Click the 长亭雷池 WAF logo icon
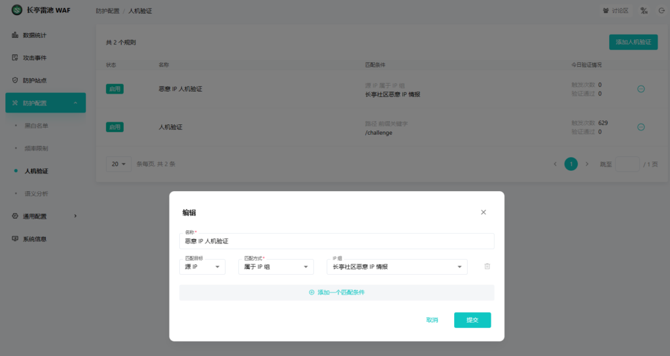 coord(16,10)
